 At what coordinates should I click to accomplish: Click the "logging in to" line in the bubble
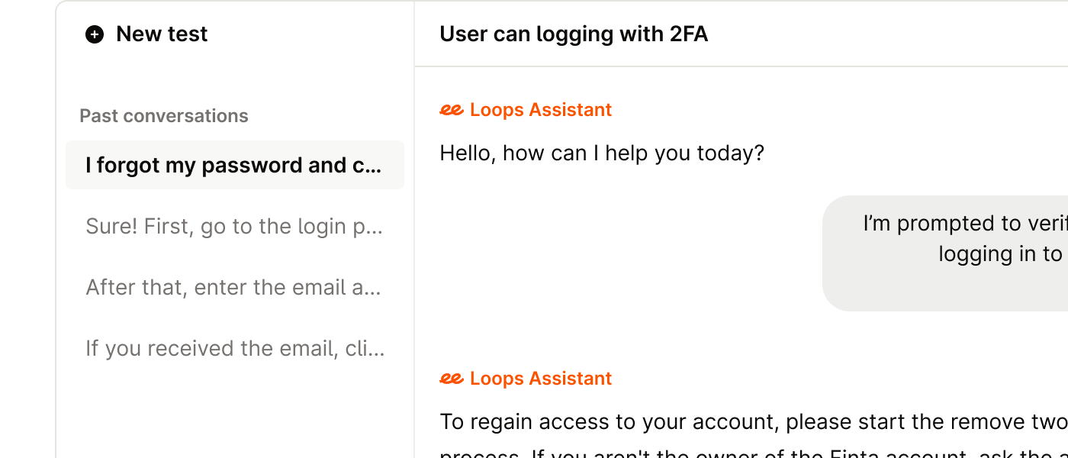pyautogui.click(x=1001, y=253)
